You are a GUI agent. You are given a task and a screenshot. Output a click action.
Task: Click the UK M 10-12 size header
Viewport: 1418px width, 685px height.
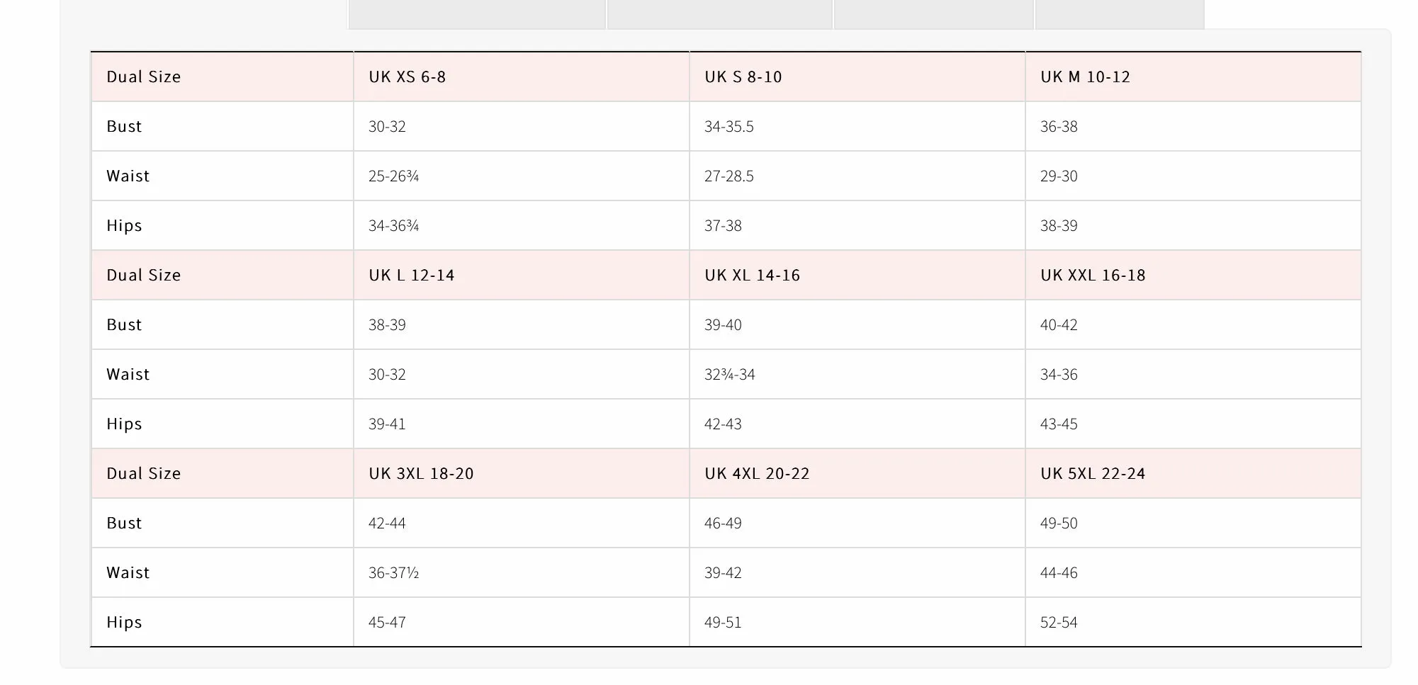click(x=1193, y=77)
